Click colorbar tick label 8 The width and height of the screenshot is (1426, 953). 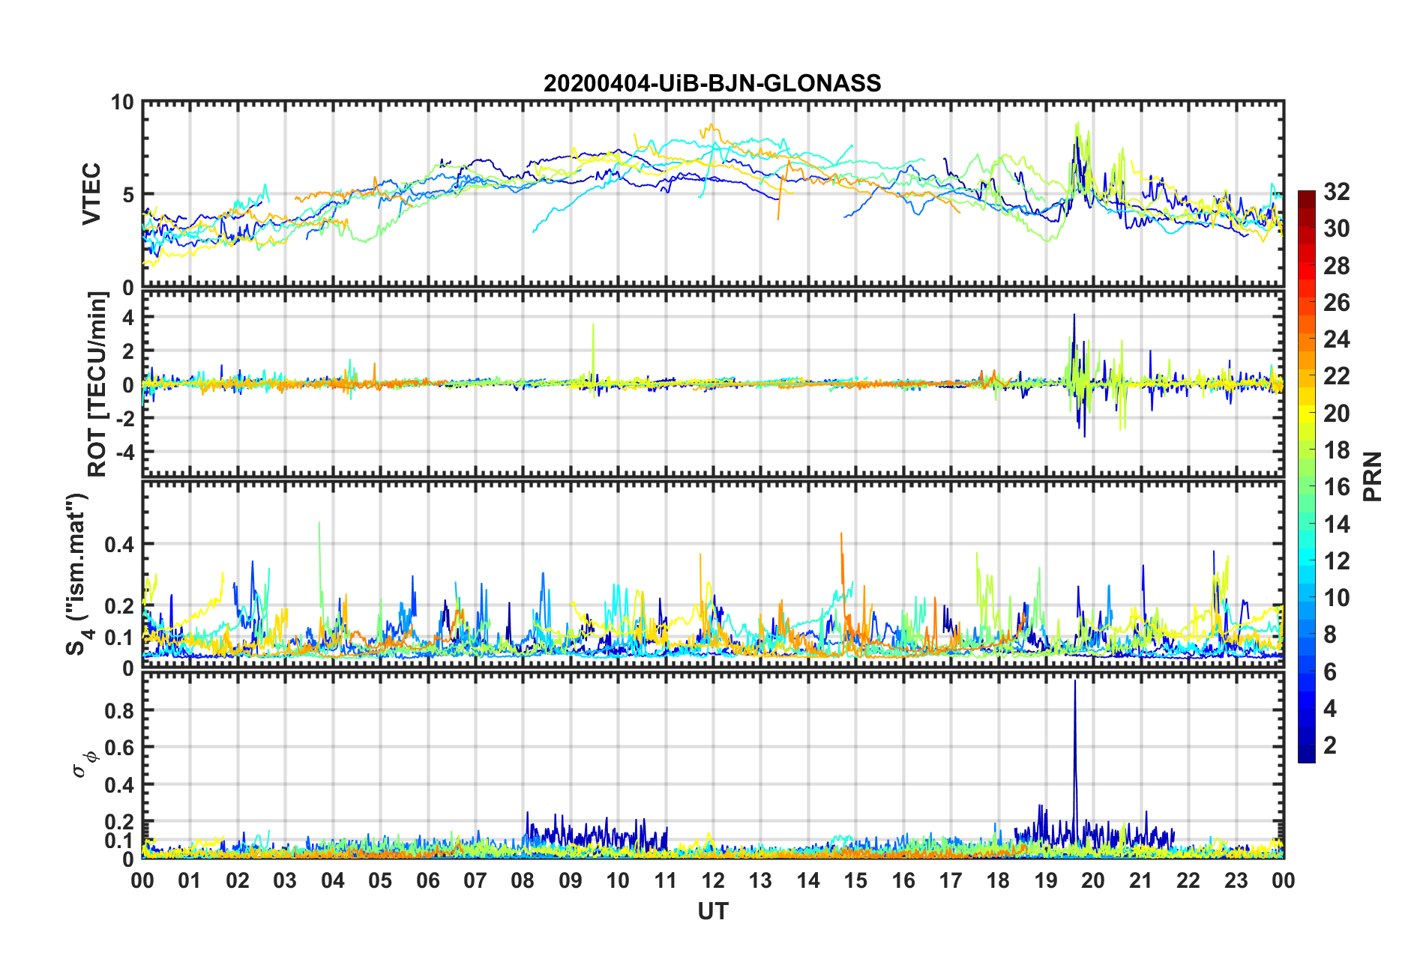click(x=1330, y=635)
